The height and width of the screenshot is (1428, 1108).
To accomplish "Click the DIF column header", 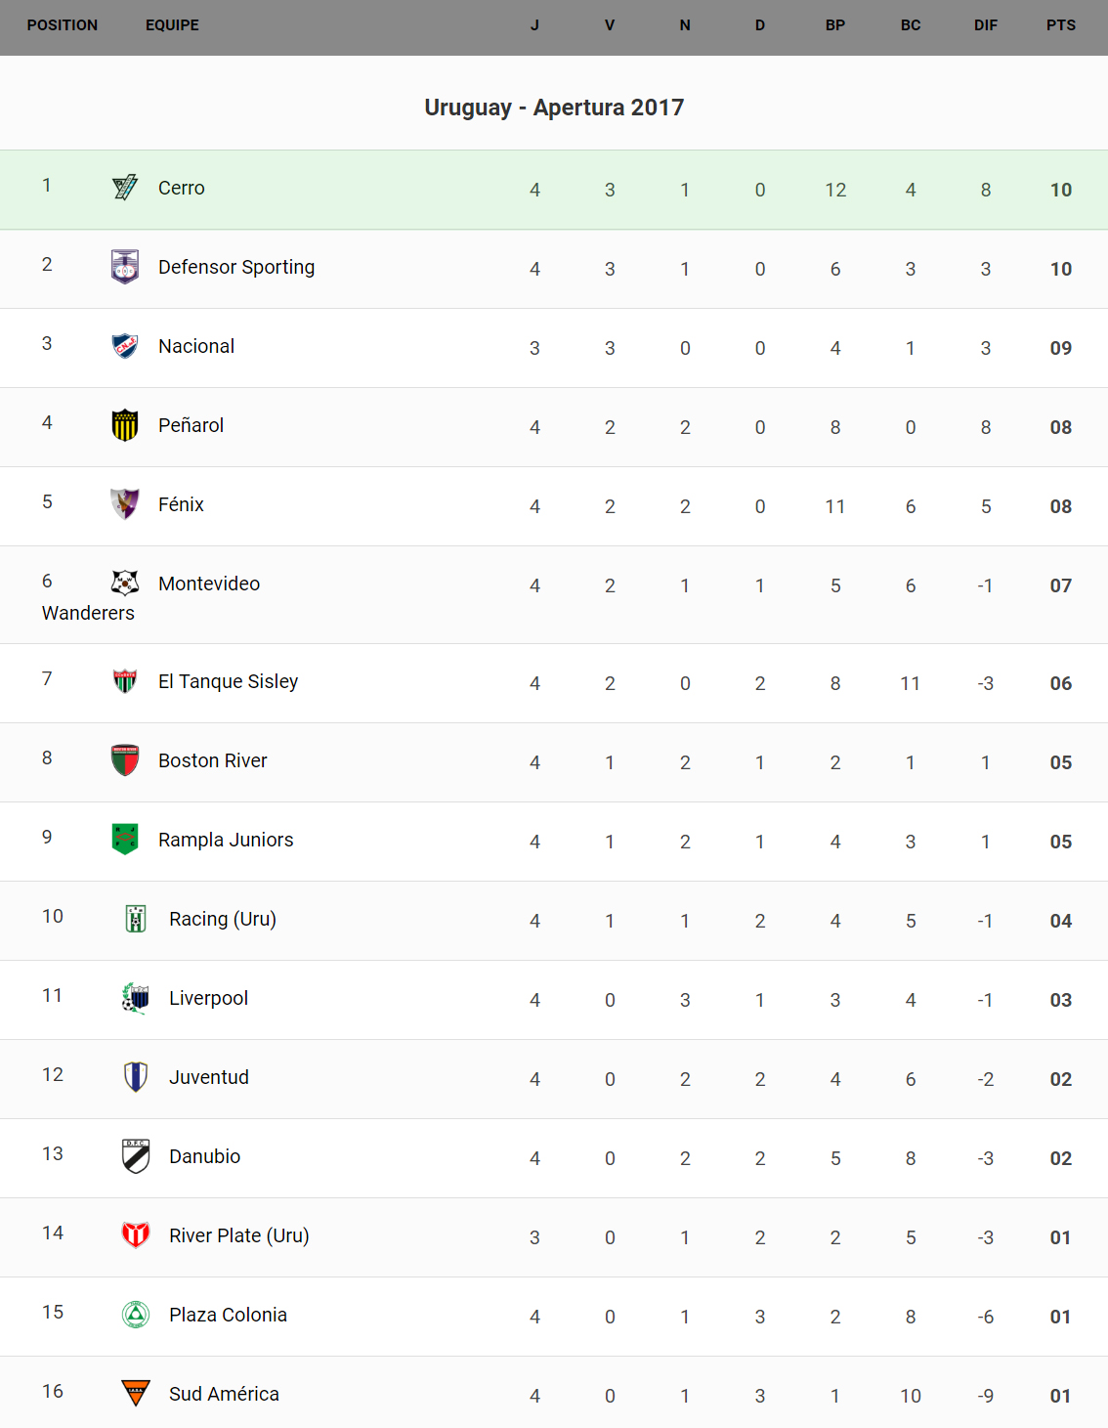I will click(985, 25).
